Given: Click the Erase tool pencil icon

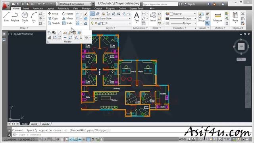Looking at the screenshot, I should (86, 14).
